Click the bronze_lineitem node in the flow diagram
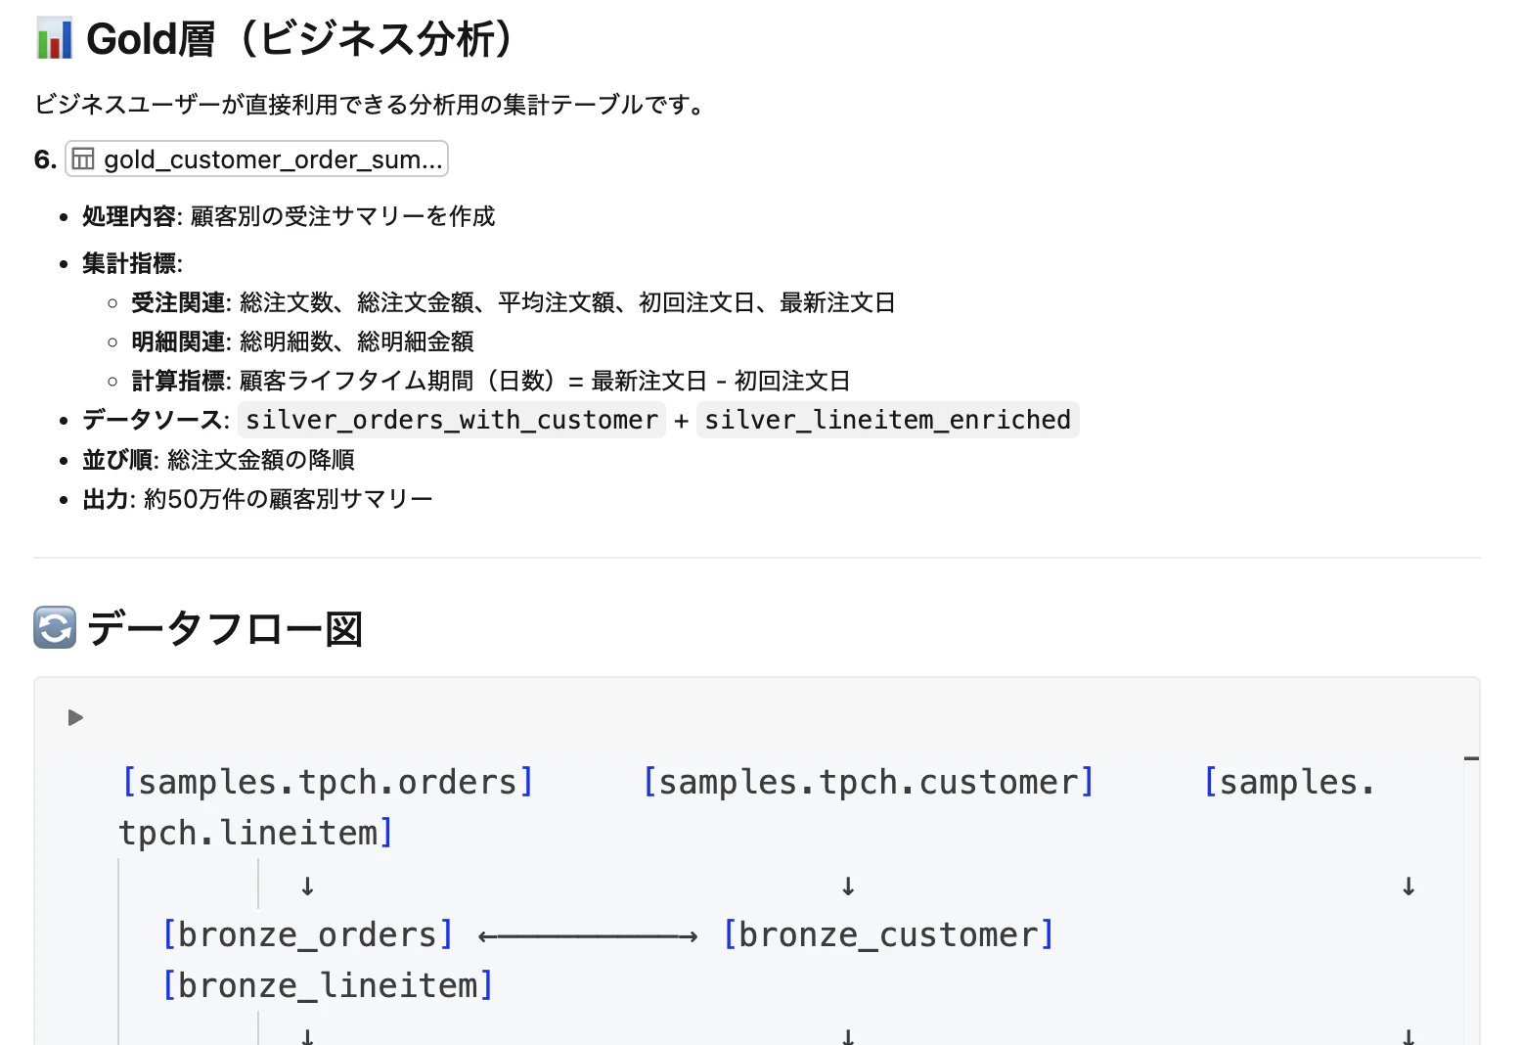 tap(327, 985)
